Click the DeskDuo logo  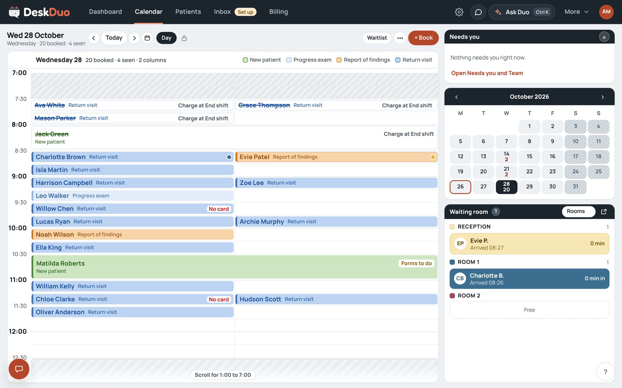pyautogui.click(x=39, y=12)
